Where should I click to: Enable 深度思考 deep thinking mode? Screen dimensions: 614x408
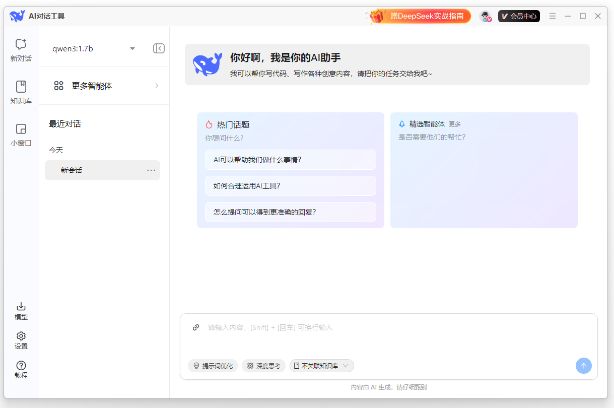[x=263, y=365]
